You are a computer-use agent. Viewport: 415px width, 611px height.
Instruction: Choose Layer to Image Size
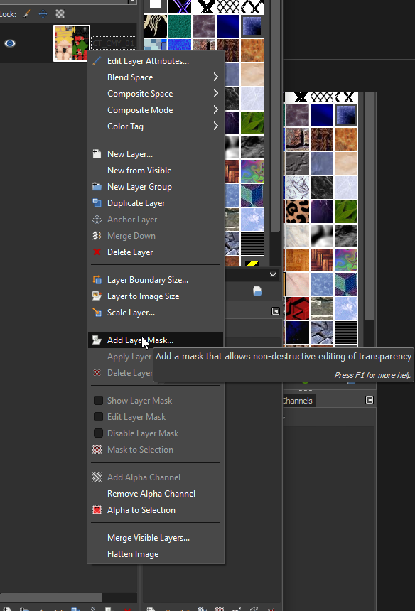156,296
